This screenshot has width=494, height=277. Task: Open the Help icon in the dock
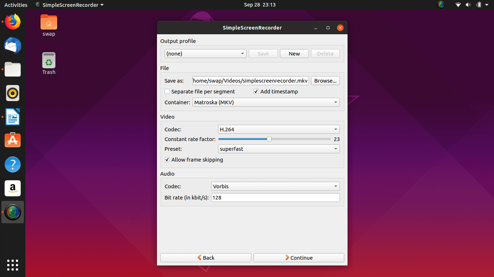[x=13, y=164]
